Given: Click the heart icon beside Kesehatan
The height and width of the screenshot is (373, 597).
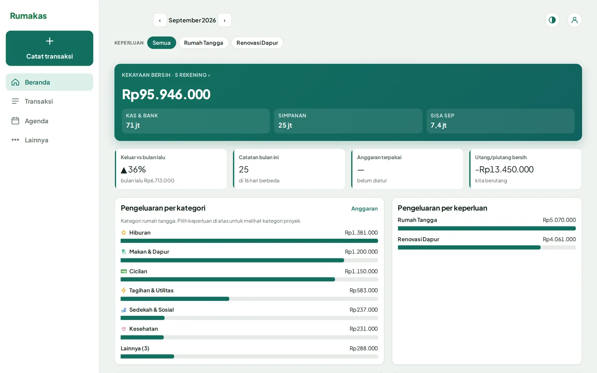Looking at the screenshot, I should coord(124,329).
